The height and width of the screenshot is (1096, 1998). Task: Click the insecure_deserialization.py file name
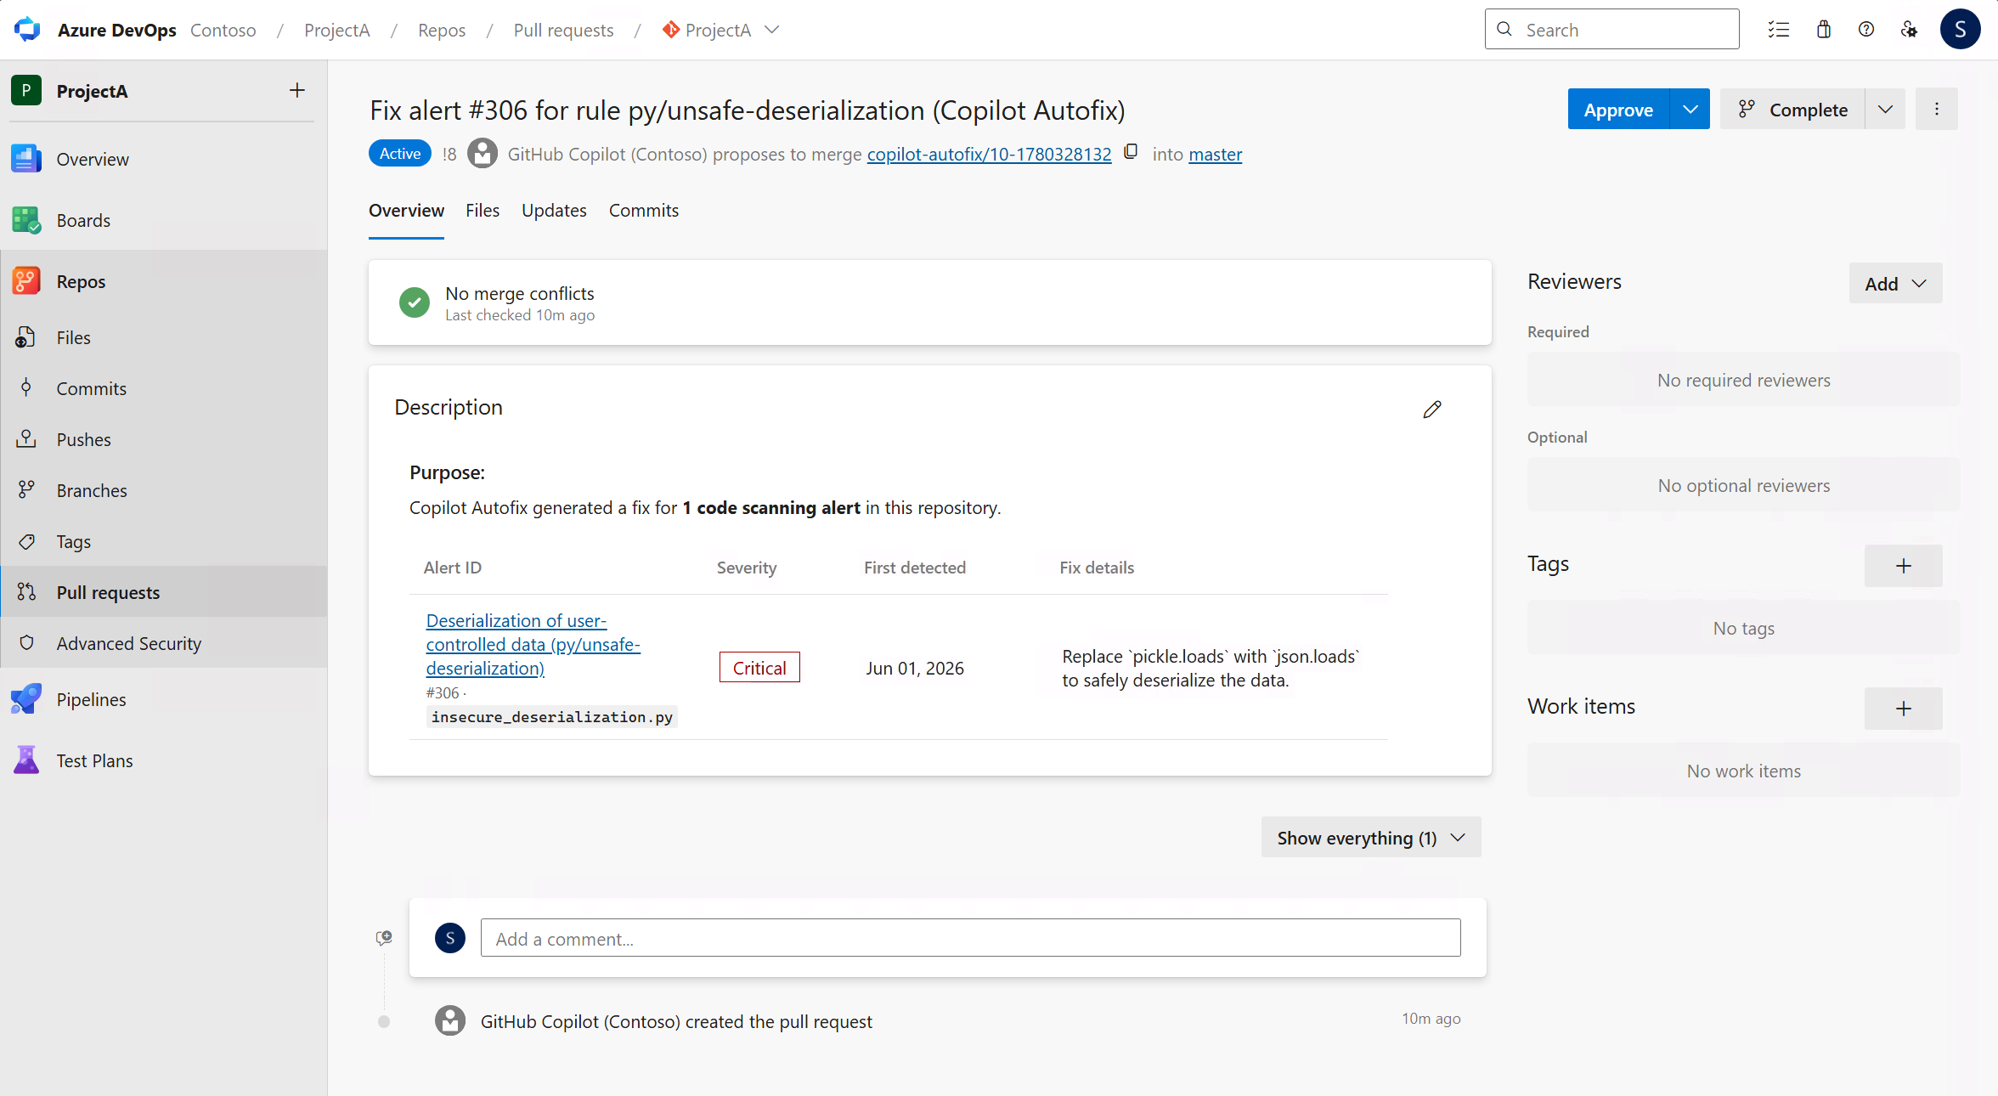tap(552, 717)
